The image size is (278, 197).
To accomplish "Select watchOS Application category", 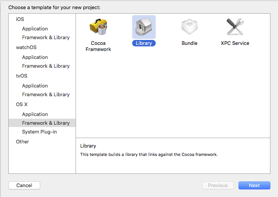I will [x=35, y=57].
